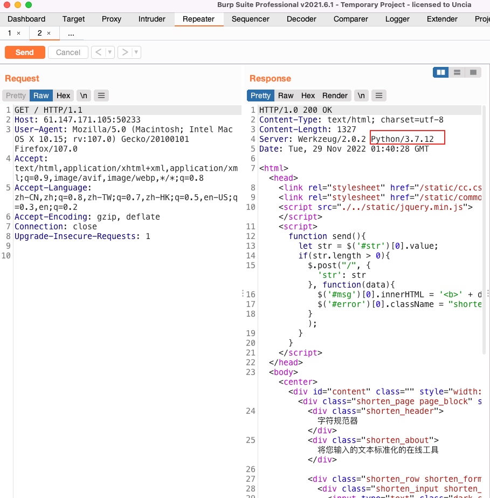Click the 'Server: Werkzeug/2.0.2' header text
490x498 pixels.
pos(312,139)
